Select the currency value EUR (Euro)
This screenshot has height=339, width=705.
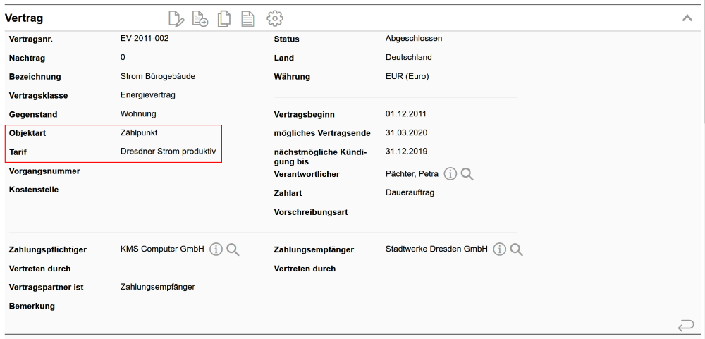click(x=407, y=76)
